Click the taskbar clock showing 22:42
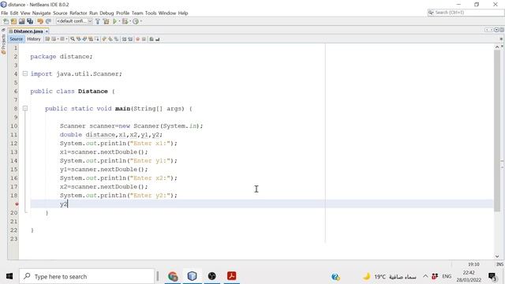Image resolution: width=505 pixels, height=284 pixels. point(469,277)
